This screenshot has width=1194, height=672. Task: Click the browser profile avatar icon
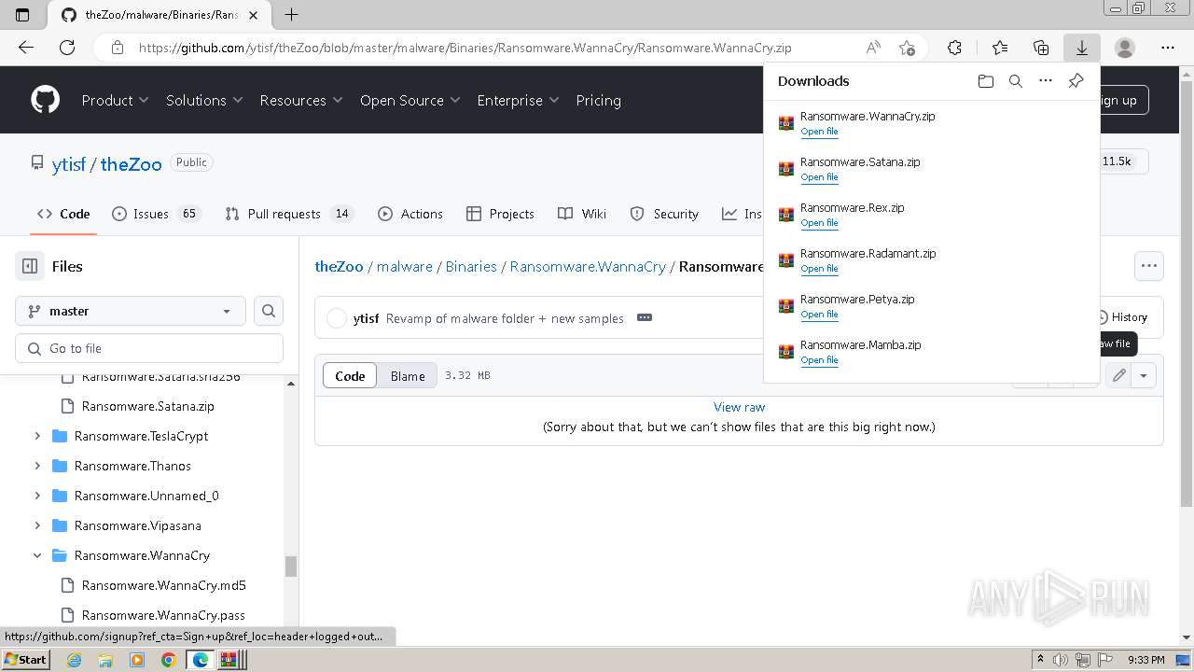(x=1125, y=48)
